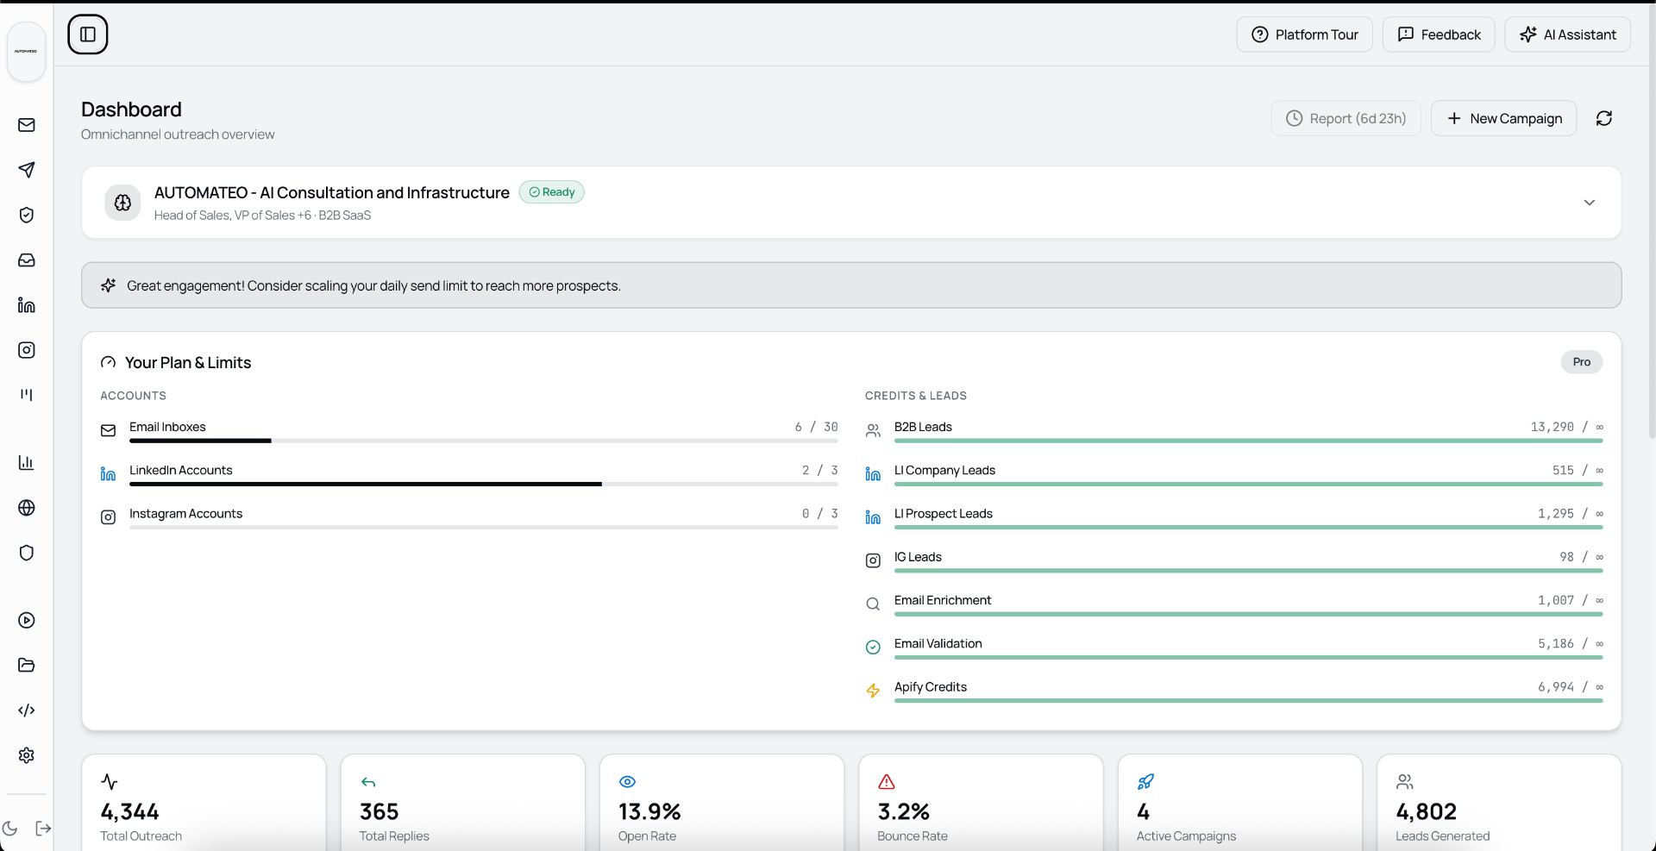
Task: Click the refresh dashboard icon
Action: pos(1604,118)
